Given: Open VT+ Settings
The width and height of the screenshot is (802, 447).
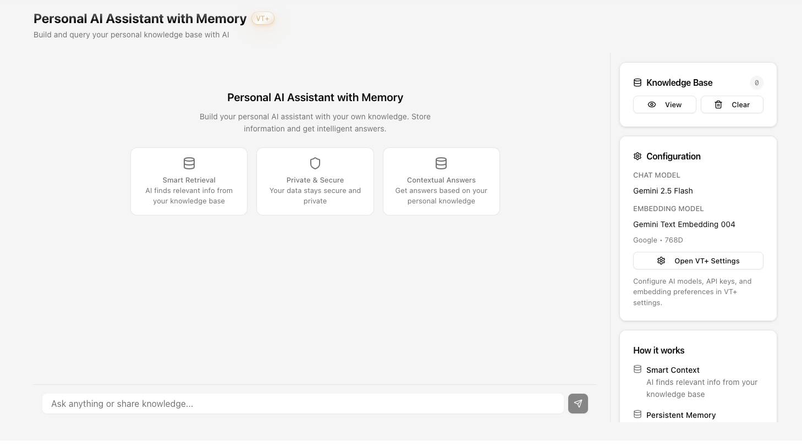Looking at the screenshot, I should point(698,261).
